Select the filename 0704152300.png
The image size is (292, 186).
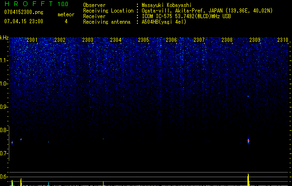(x=24, y=12)
